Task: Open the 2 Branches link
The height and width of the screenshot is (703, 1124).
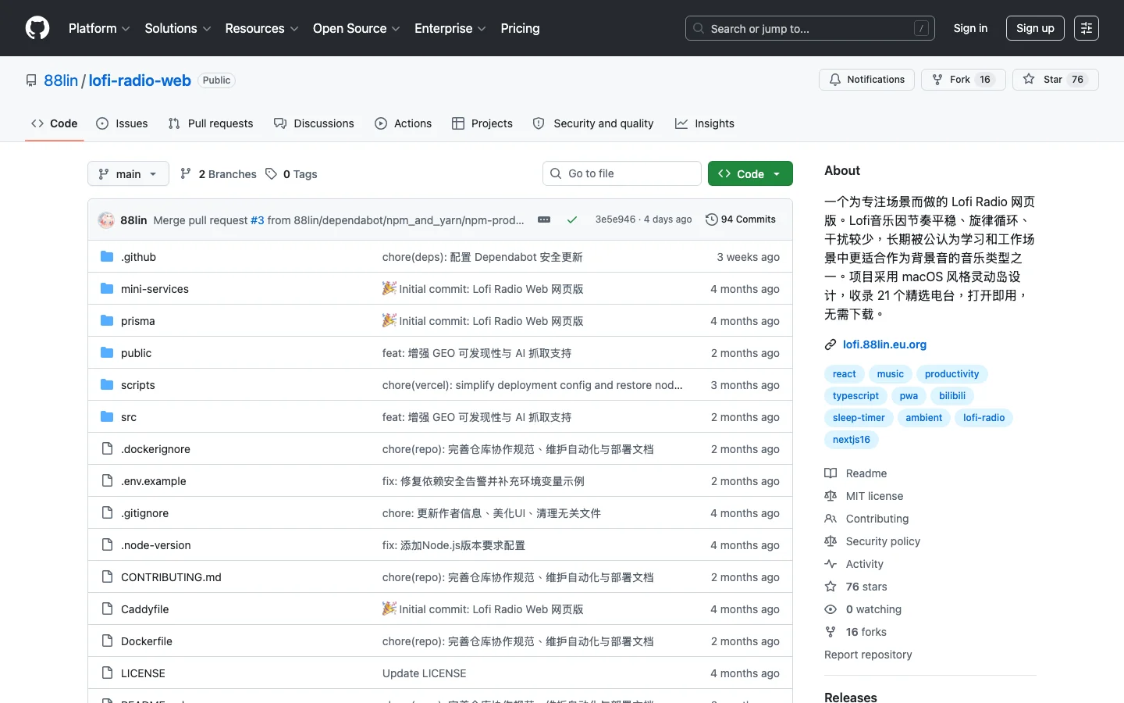Action: point(219,173)
